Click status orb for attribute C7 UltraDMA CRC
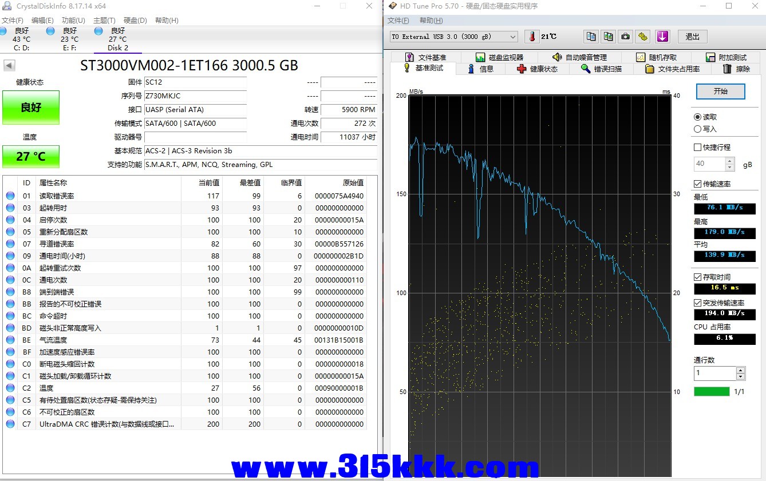This screenshot has height=481, width=766. [10, 424]
